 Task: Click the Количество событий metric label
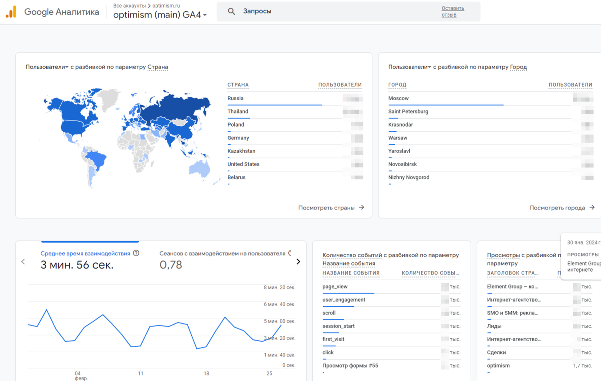click(352, 255)
